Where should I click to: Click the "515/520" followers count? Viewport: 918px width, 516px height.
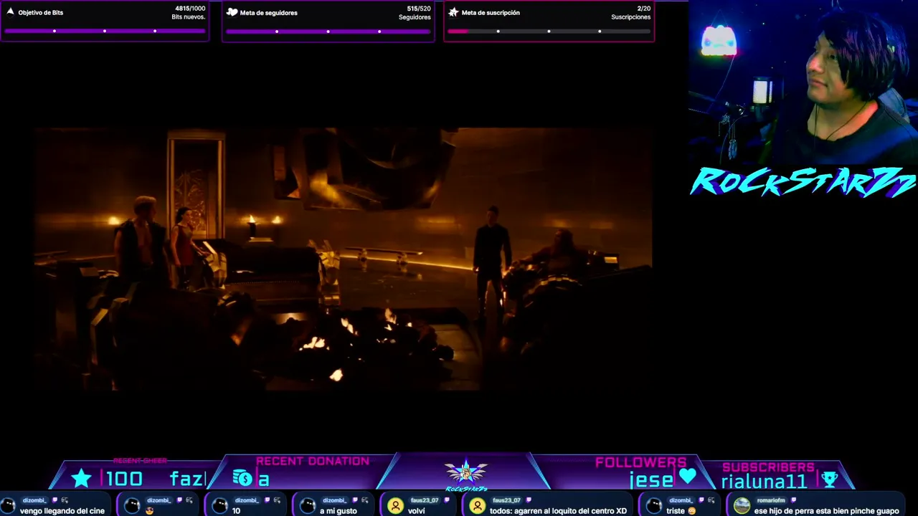pyautogui.click(x=419, y=9)
